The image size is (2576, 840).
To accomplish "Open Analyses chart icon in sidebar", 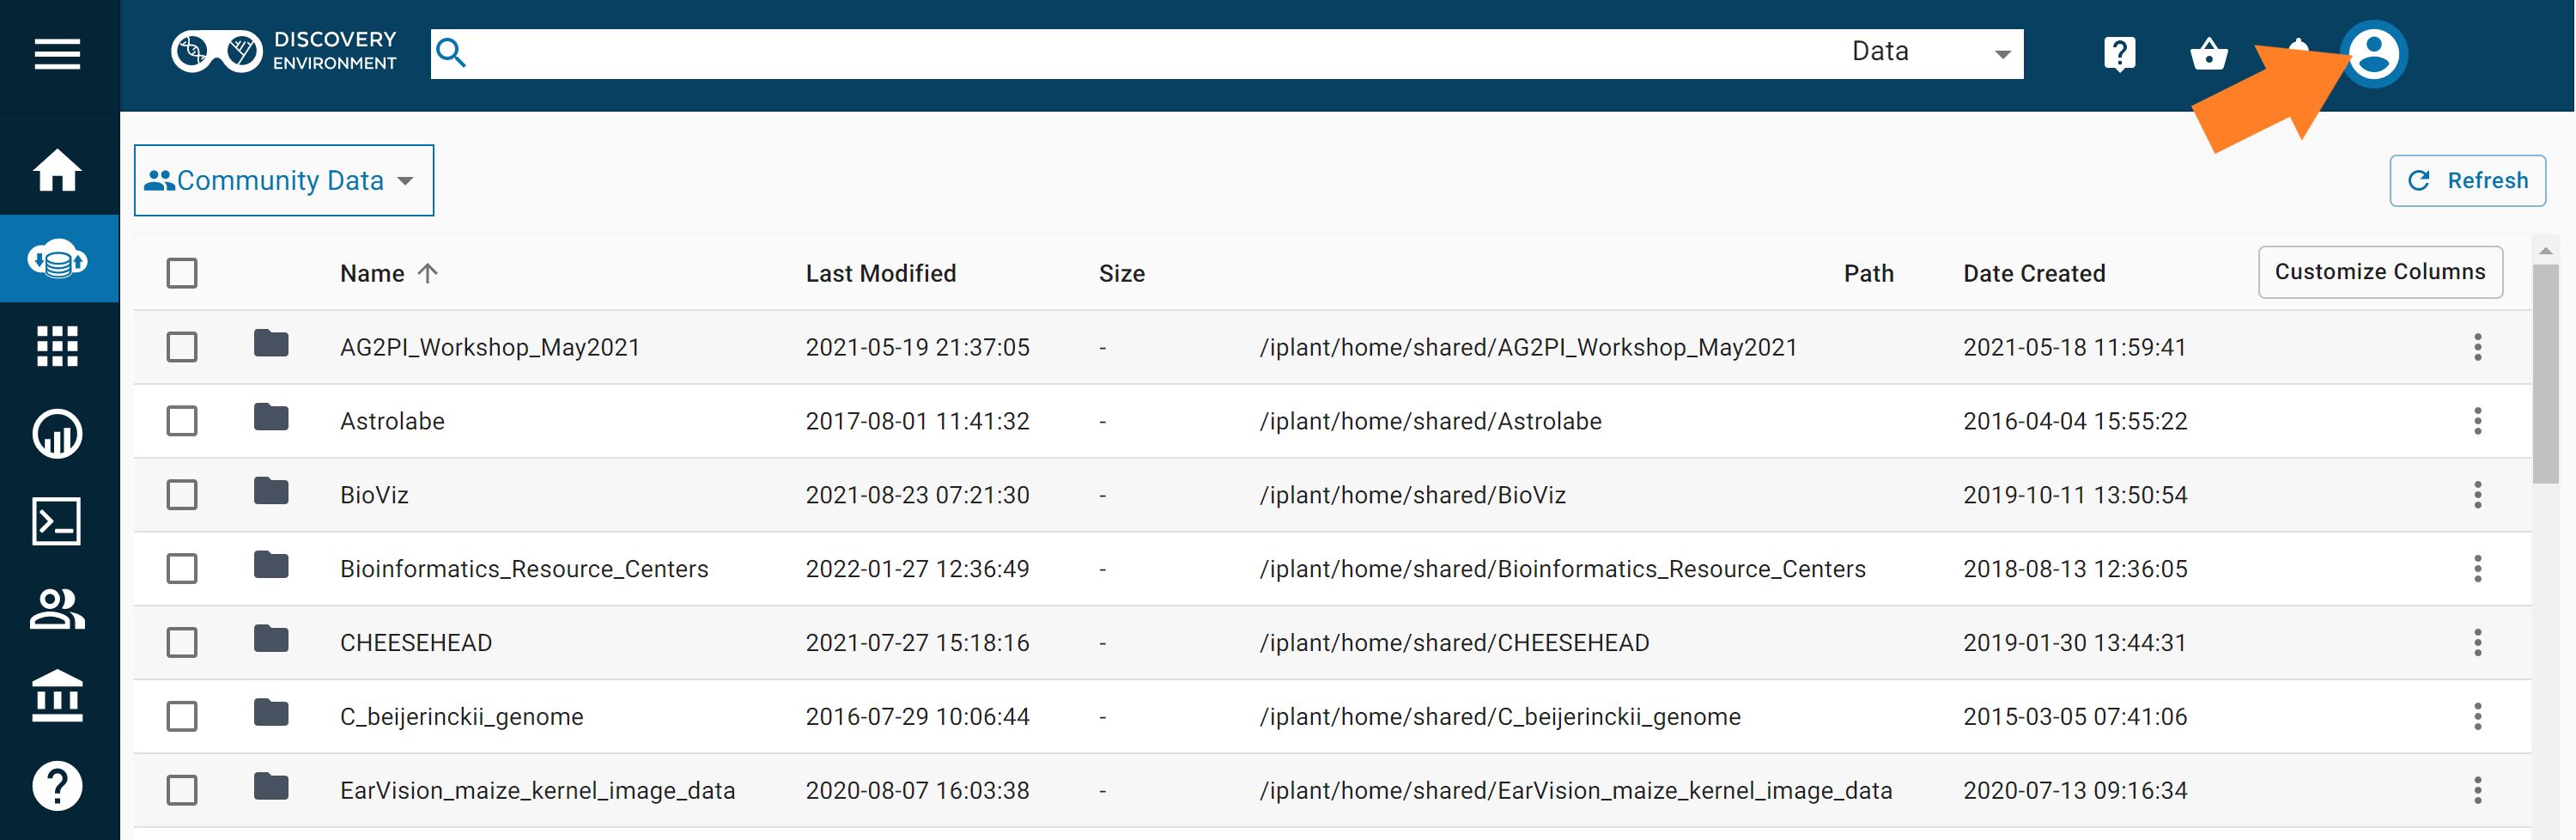I will coord(57,434).
